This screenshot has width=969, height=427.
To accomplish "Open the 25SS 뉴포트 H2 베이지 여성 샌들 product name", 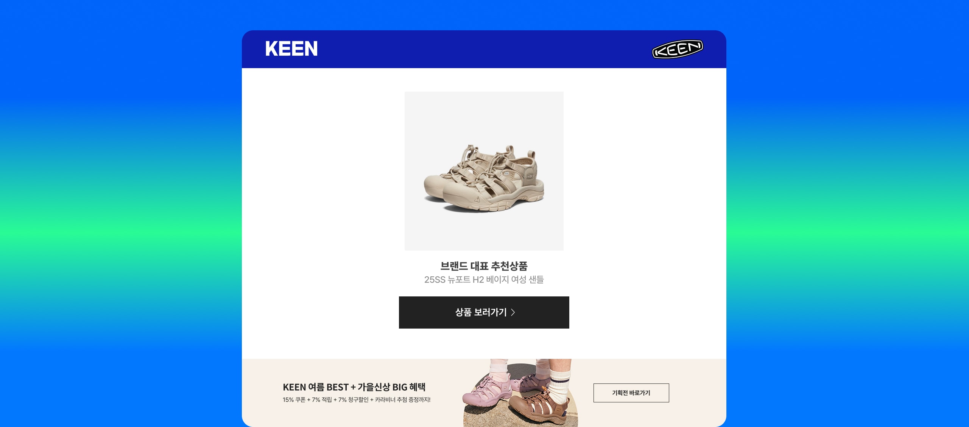I will [484, 280].
